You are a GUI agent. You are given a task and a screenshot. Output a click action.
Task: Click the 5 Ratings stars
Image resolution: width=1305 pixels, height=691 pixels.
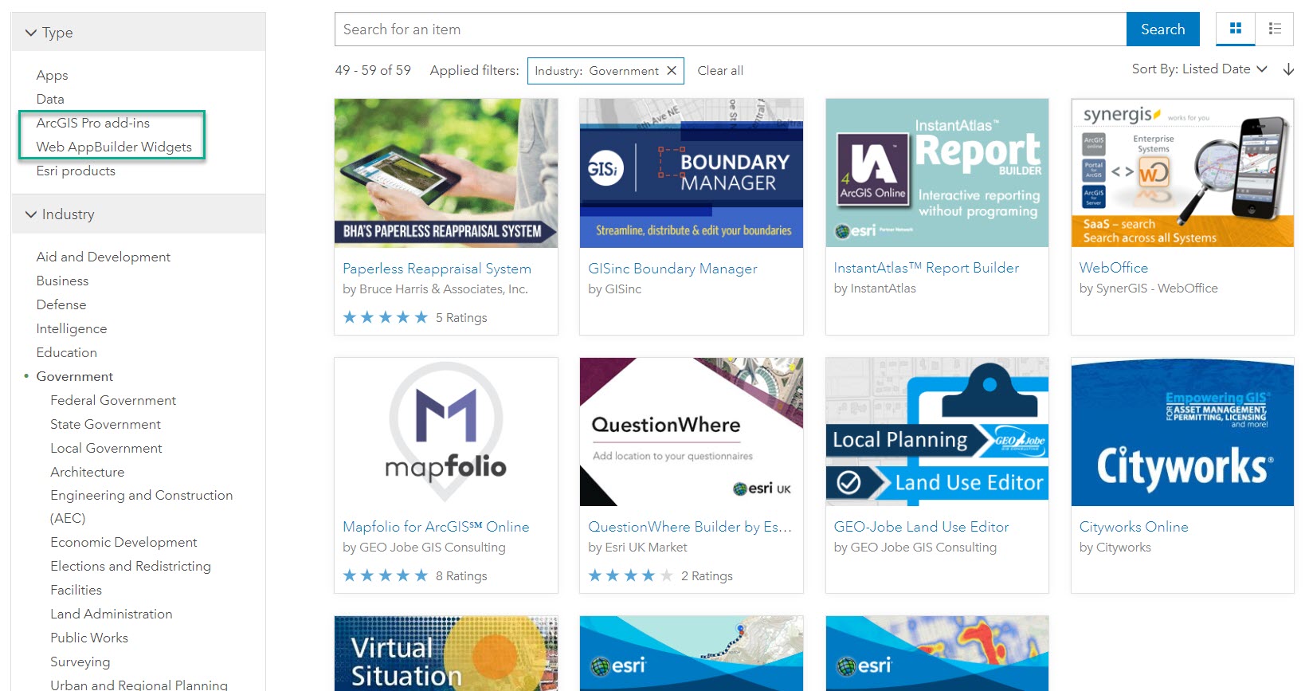(x=386, y=317)
